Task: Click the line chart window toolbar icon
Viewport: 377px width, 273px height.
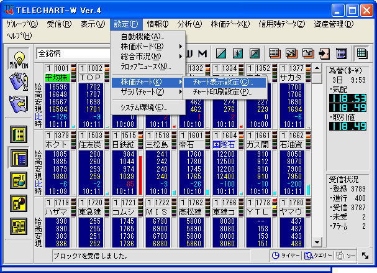Action: 308,53
